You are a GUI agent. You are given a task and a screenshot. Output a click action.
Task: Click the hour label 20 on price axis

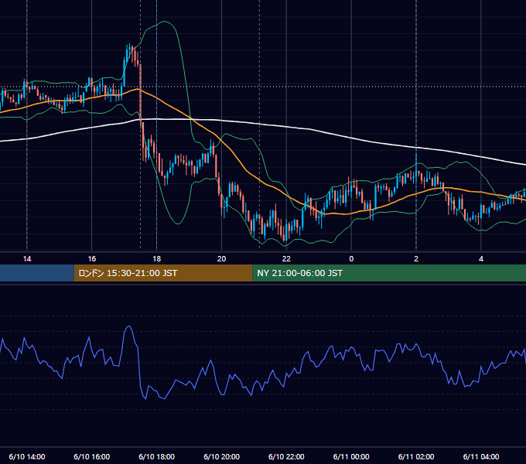coord(221,259)
